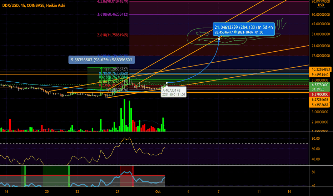Select the 5.88356503 (98.63%) measurement label
The width and height of the screenshot is (333, 196).
[101, 60]
